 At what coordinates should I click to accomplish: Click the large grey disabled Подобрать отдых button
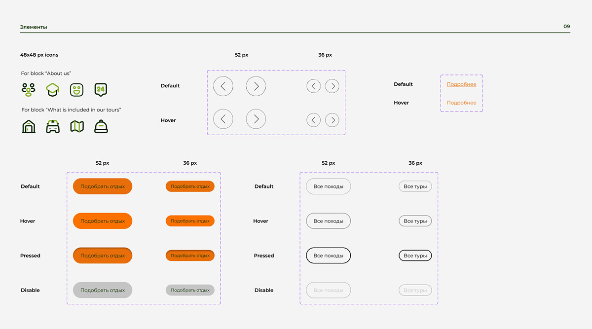[103, 290]
